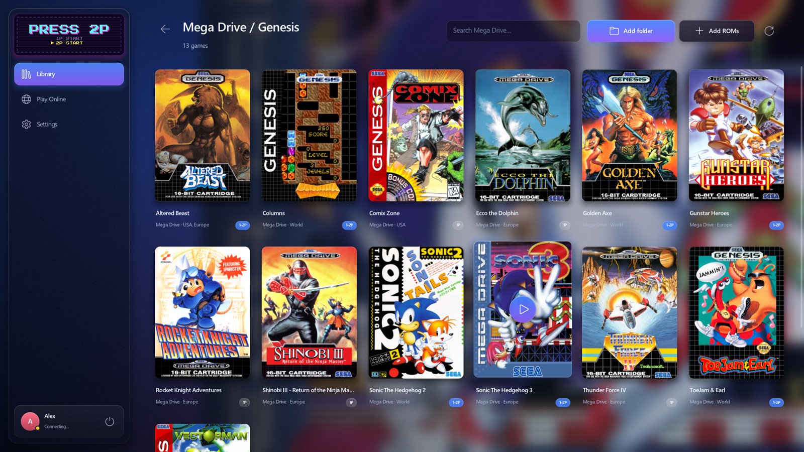Click the power icon beside Alex
This screenshot has width=804, height=452.
[110, 421]
